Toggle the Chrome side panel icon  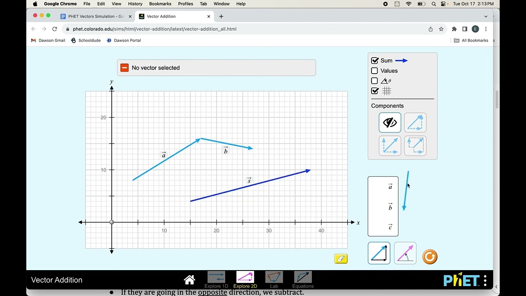pyautogui.click(x=465, y=29)
